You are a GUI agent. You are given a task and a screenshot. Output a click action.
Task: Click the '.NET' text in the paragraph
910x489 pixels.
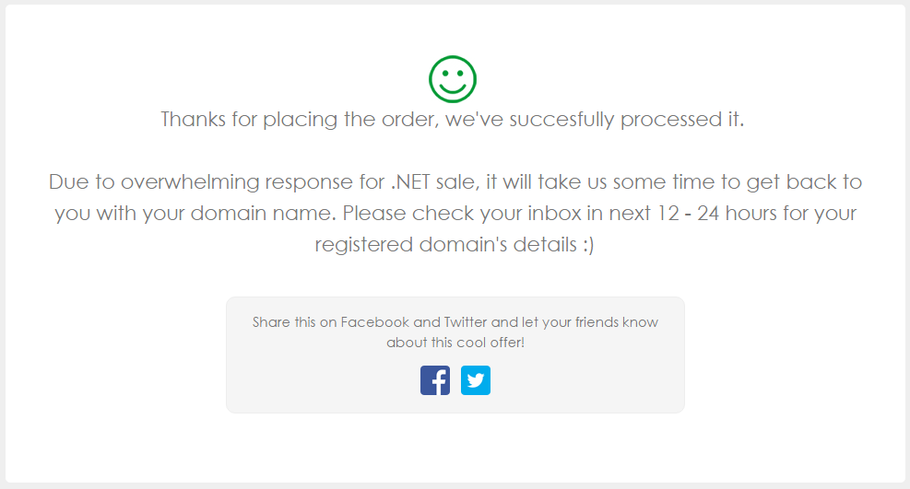pos(411,182)
